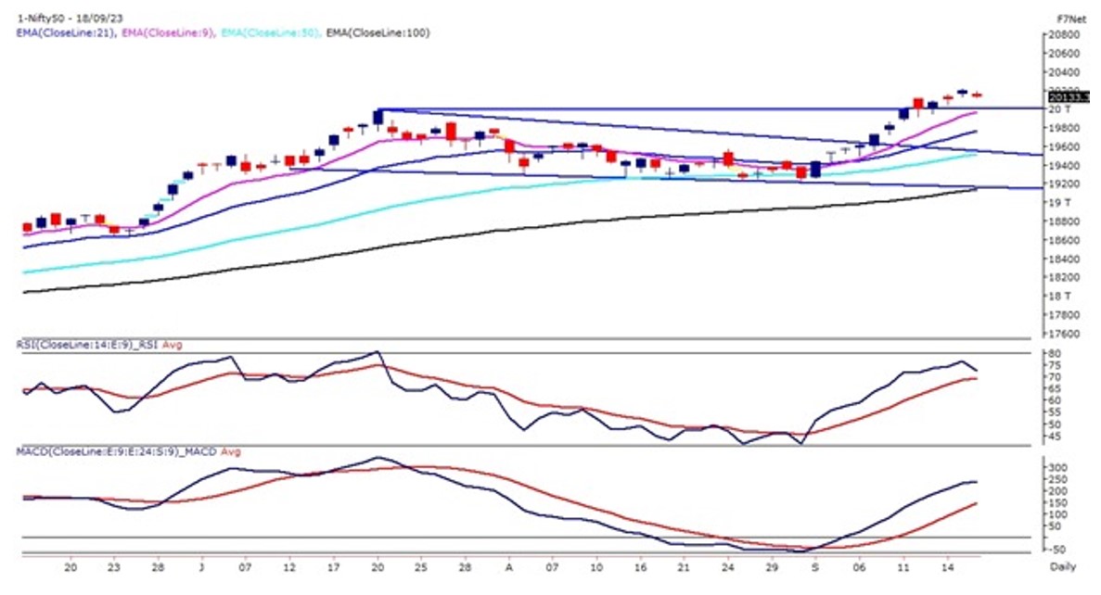Click the "18 T" price axis label
The height and width of the screenshot is (595, 1101).
pos(1059,296)
